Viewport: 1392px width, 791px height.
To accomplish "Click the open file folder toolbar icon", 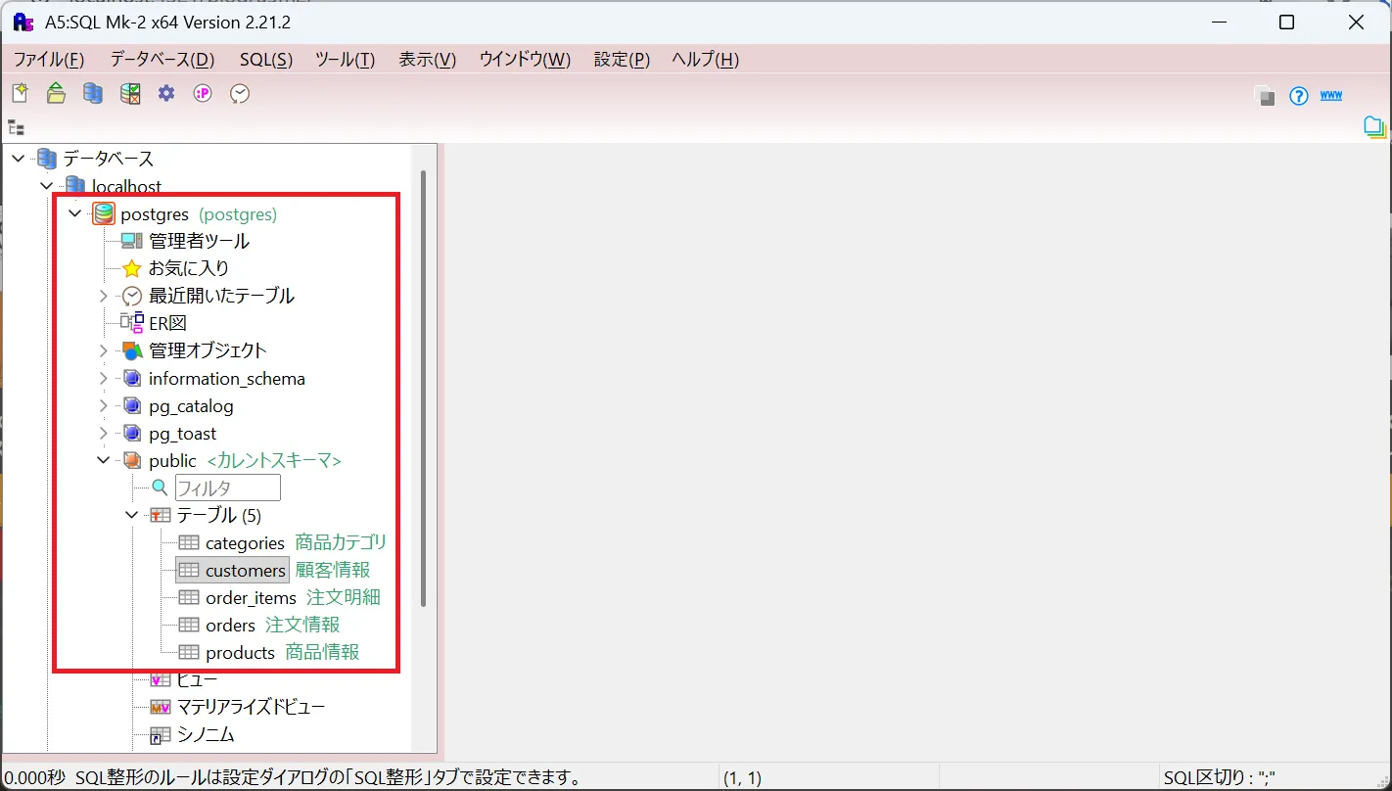I will pos(56,93).
